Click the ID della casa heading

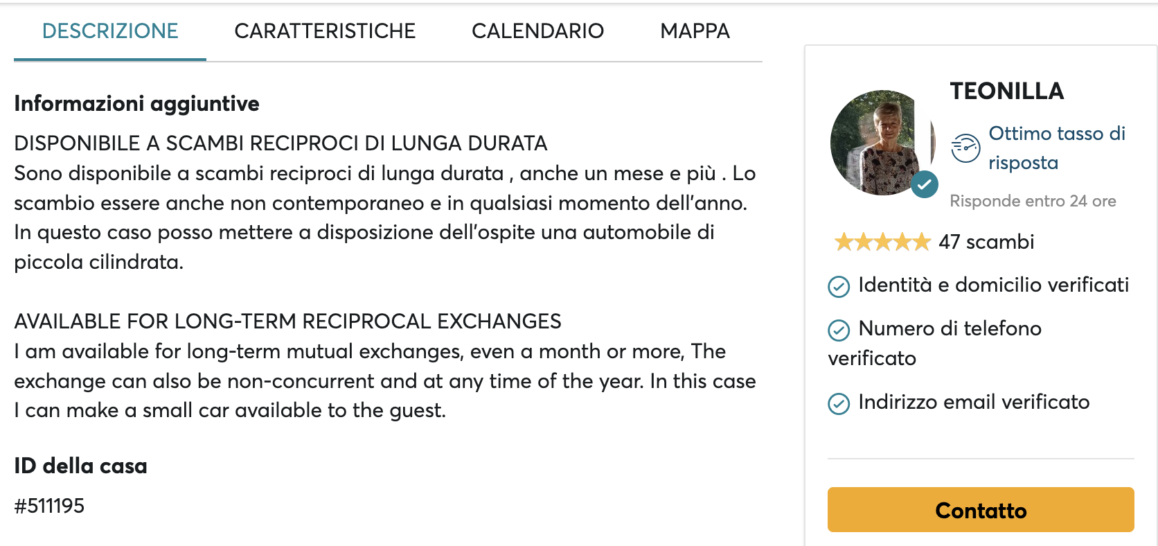coord(80,466)
